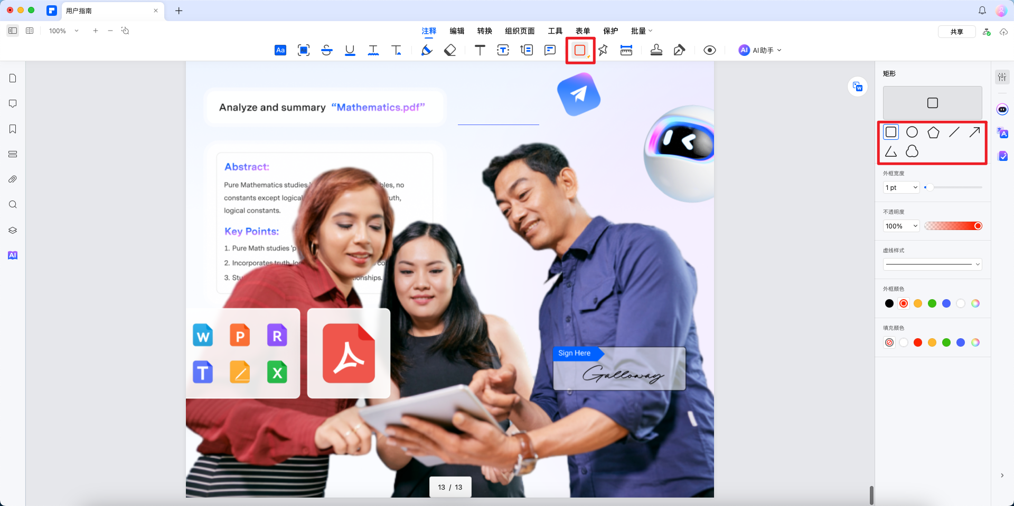1014x506 pixels.
Task: Open the stamp tool
Action: (656, 50)
